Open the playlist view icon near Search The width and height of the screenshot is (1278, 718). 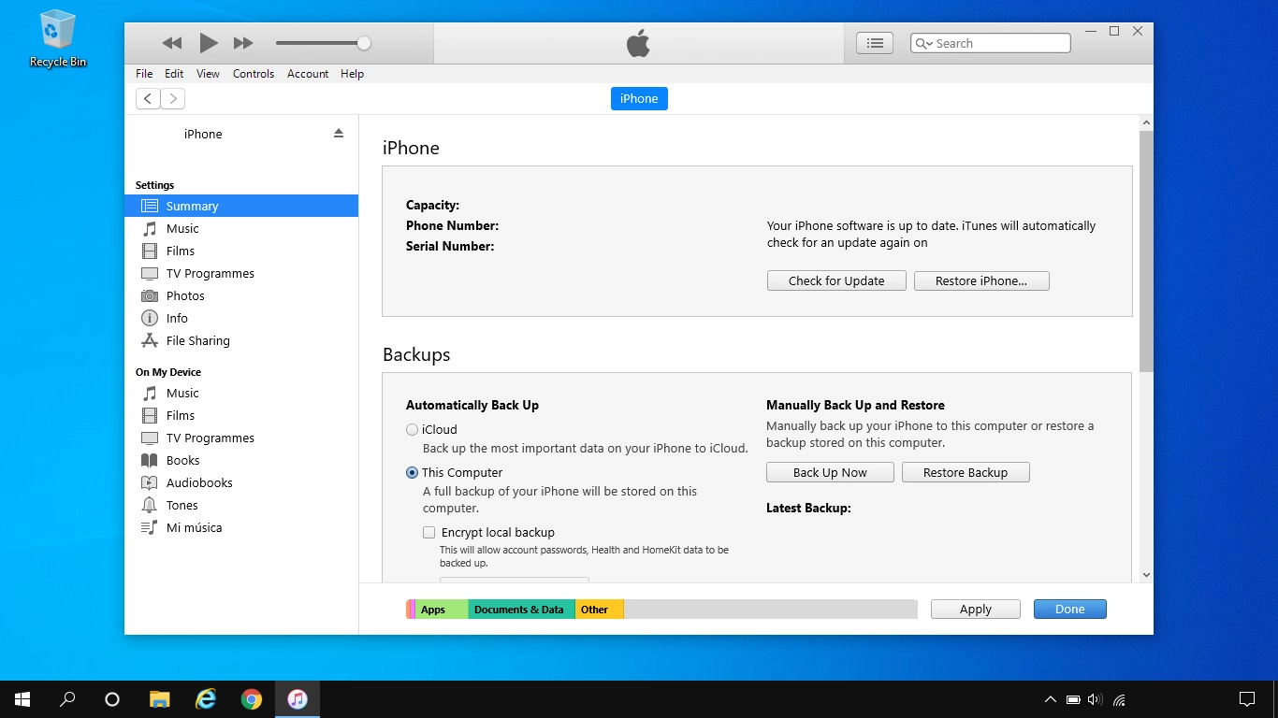(874, 42)
